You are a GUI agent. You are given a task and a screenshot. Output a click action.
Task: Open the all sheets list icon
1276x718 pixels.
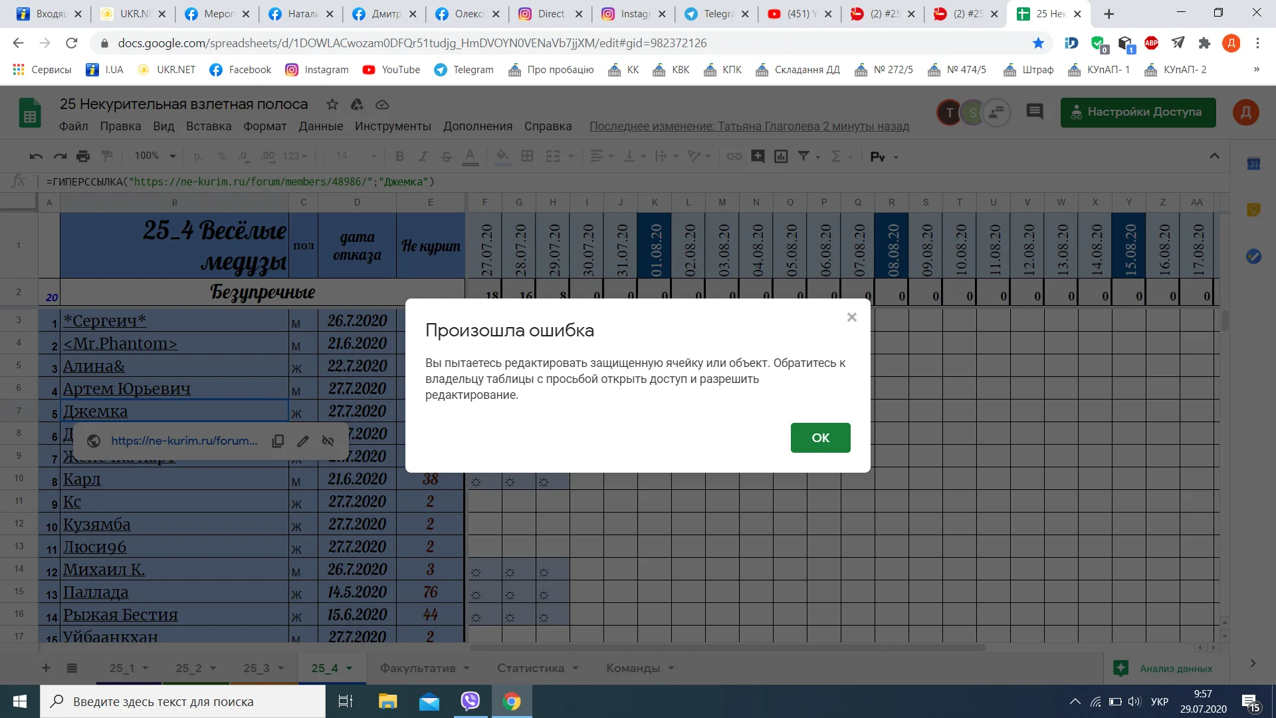pos(72,667)
